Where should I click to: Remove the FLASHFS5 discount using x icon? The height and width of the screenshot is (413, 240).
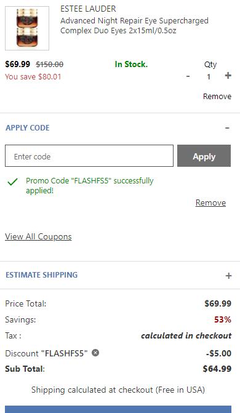(95, 353)
